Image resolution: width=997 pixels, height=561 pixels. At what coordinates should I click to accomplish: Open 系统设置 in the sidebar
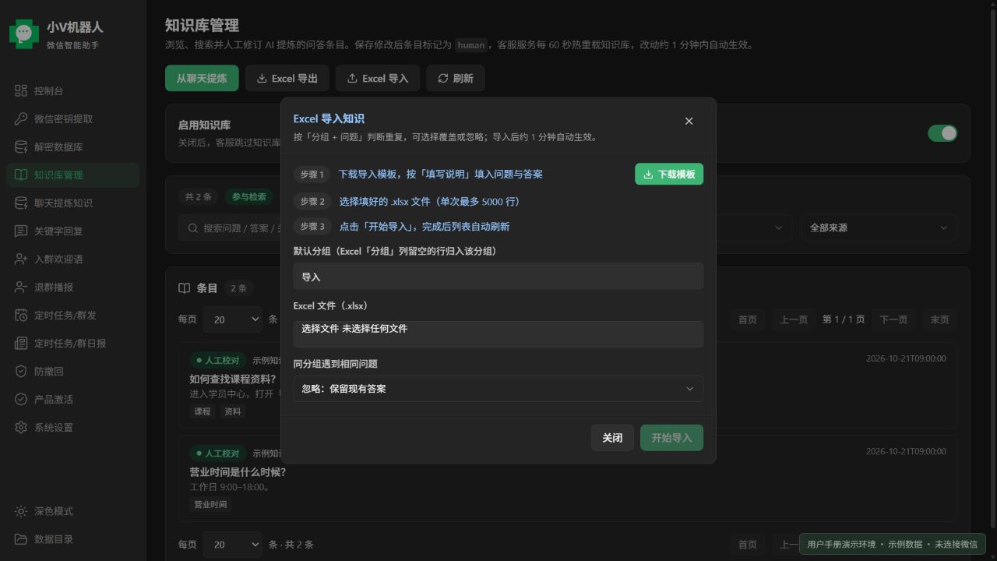click(x=72, y=428)
